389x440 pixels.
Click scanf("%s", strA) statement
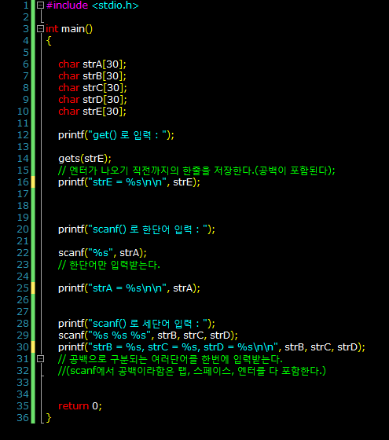click(102, 253)
